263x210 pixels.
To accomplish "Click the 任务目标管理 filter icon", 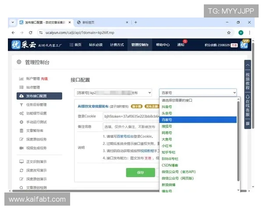I will 21,105.
